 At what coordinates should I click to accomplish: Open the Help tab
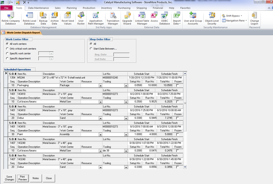click(x=171, y=8)
